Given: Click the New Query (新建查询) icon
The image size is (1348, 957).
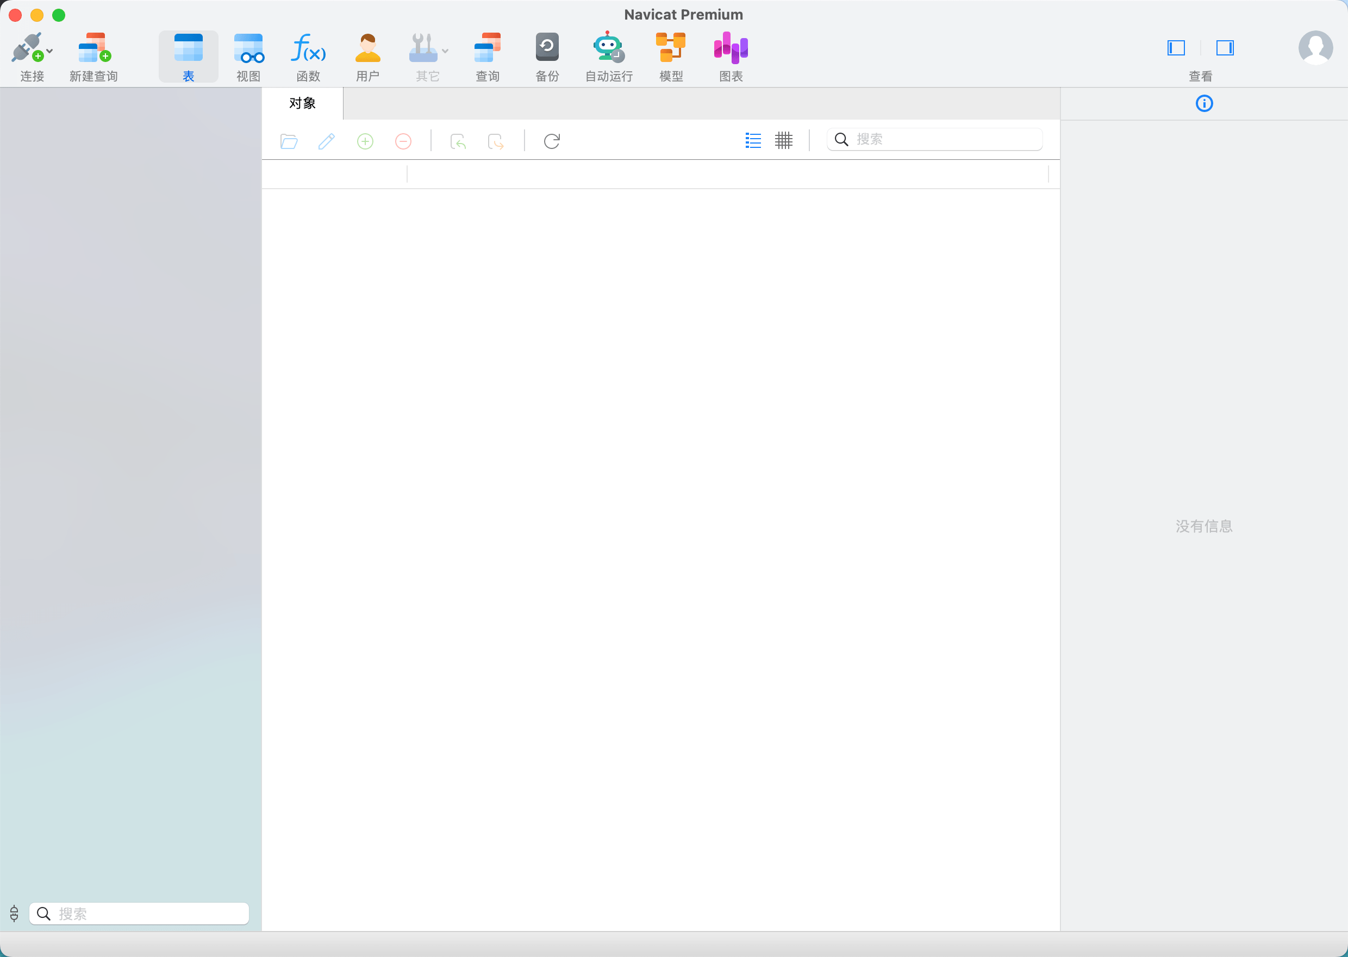Looking at the screenshot, I should 93,48.
